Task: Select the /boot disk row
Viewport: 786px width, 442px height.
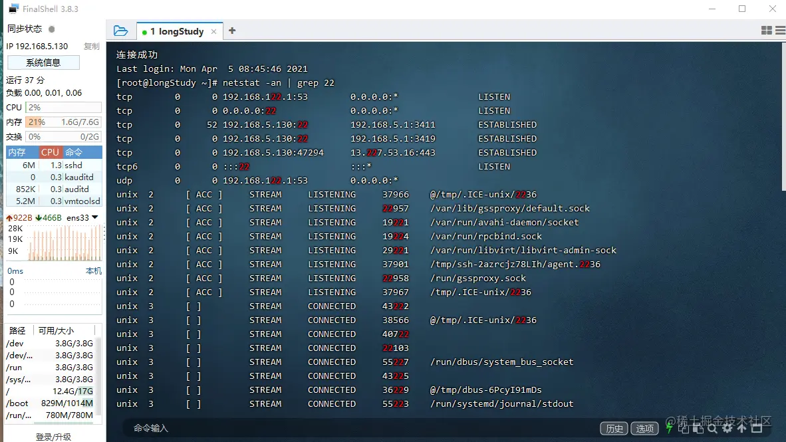Action: pos(50,403)
